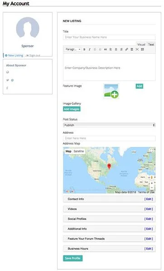Viewport: 164px width, 271px height.
Task: Click the Sponsor avatar image
Action: pyautogui.click(x=28, y=27)
